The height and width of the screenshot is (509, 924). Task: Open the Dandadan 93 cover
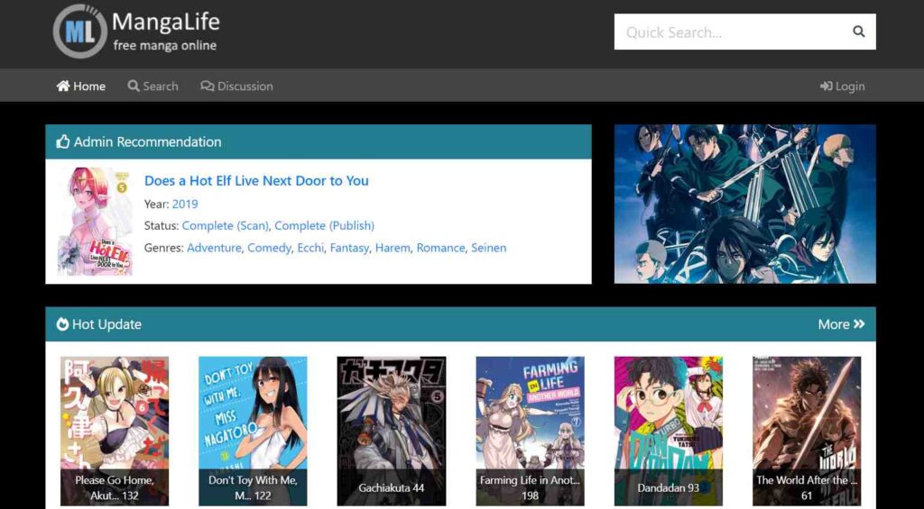click(669, 431)
